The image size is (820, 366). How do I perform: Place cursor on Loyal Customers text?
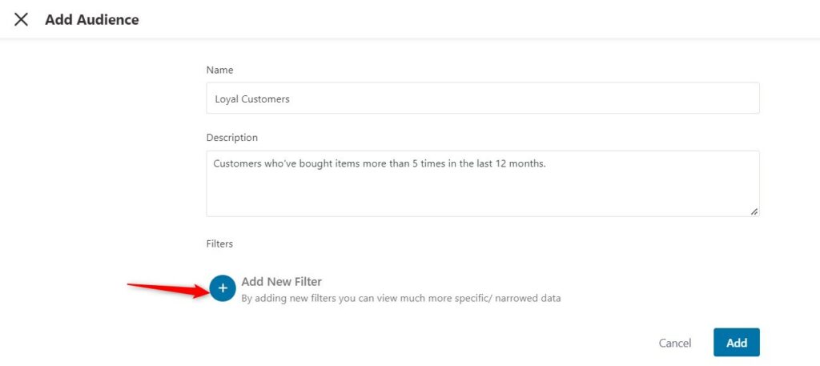click(252, 99)
